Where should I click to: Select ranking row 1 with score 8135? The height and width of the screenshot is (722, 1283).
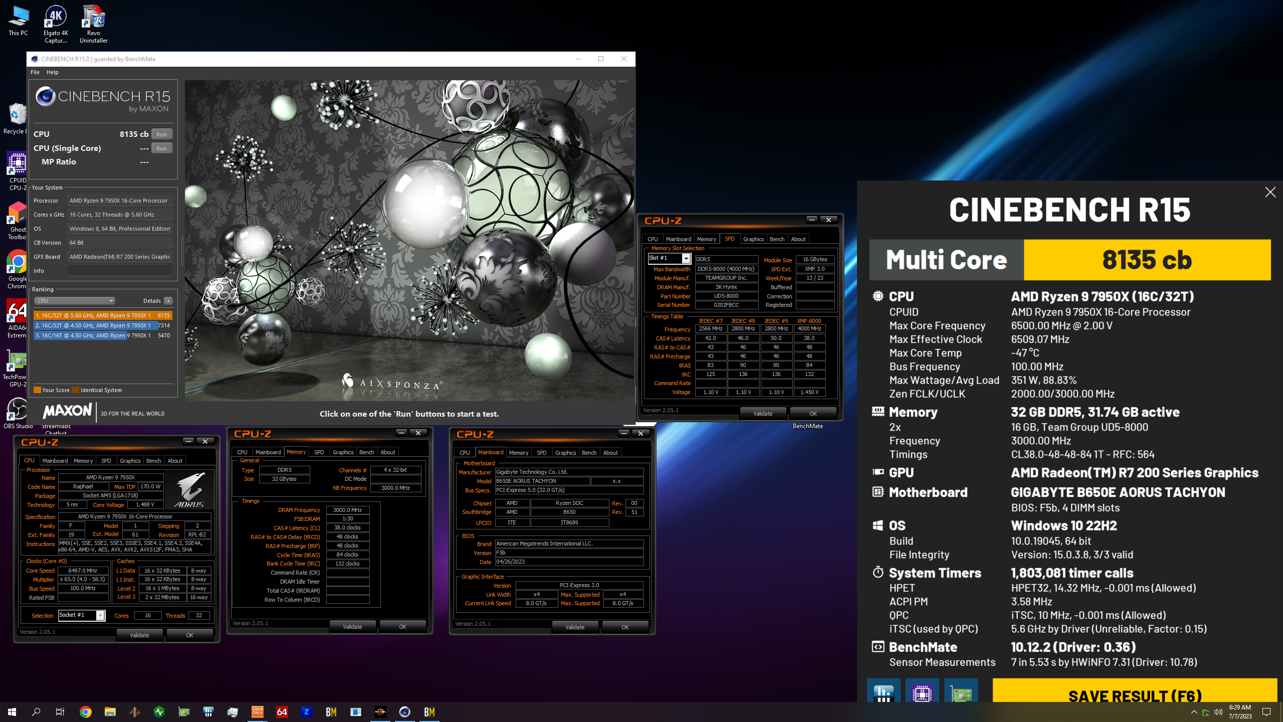click(x=103, y=315)
